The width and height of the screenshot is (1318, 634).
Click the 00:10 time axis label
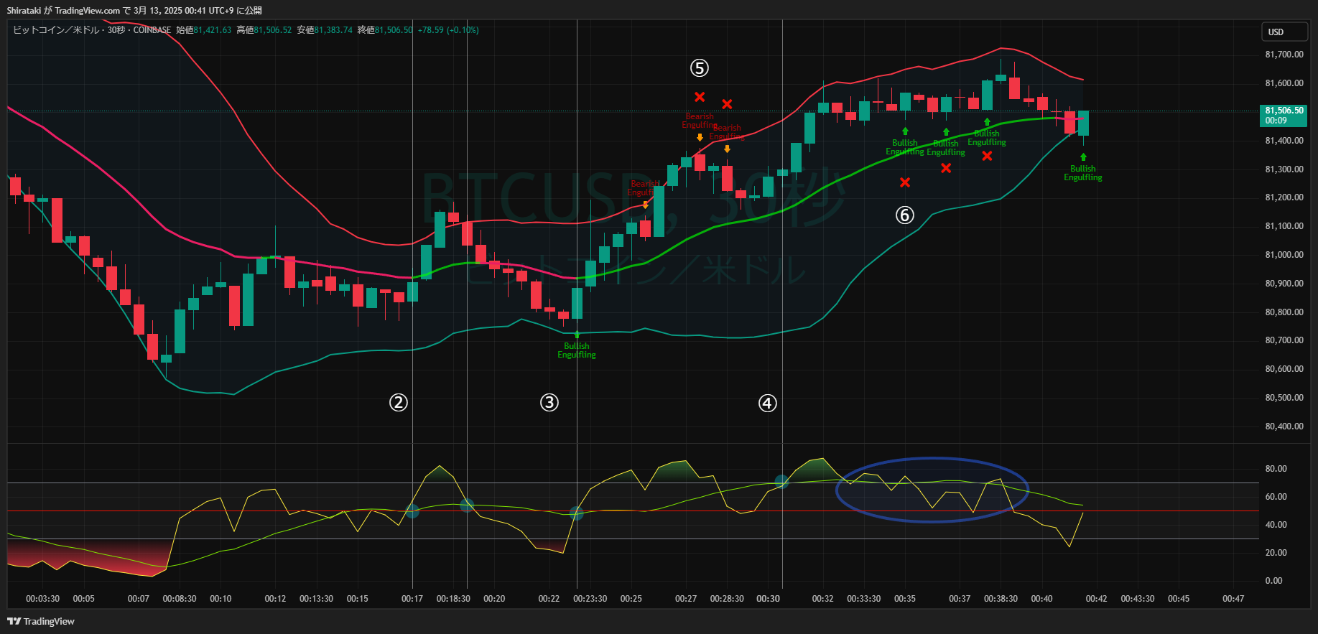[x=221, y=599]
